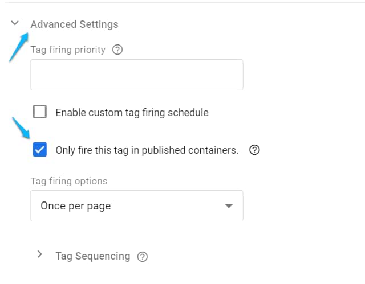Select the 'Once per page' value text
365x284 pixels.
click(x=75, y=206)
